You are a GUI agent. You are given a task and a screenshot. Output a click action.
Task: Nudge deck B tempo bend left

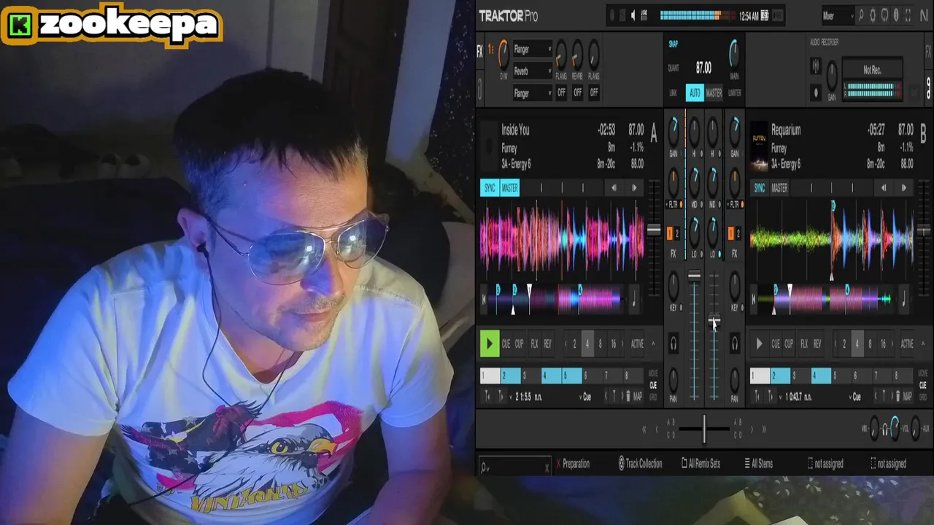[884, 188]
